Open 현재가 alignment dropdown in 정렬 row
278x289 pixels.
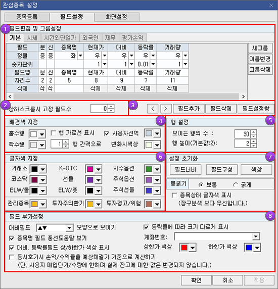pyautogui.click(x=105, y=56)
